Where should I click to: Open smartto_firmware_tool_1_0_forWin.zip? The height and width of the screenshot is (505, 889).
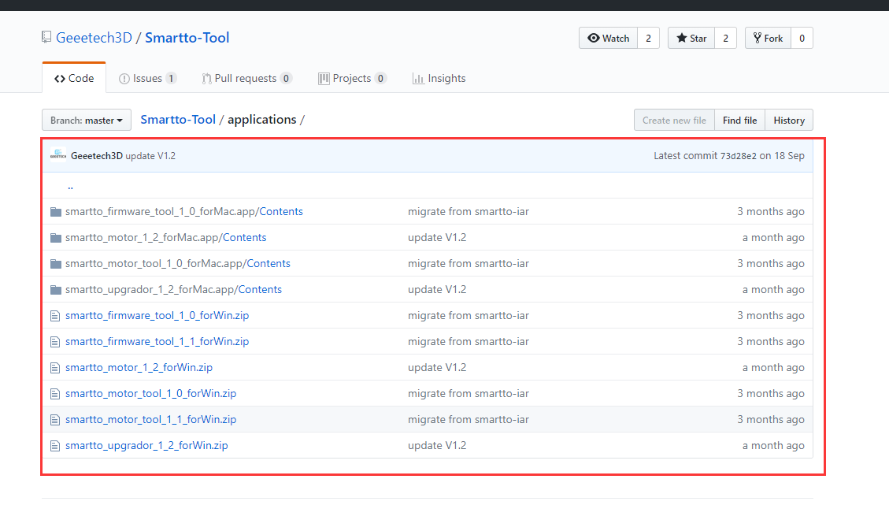point(157,315)
